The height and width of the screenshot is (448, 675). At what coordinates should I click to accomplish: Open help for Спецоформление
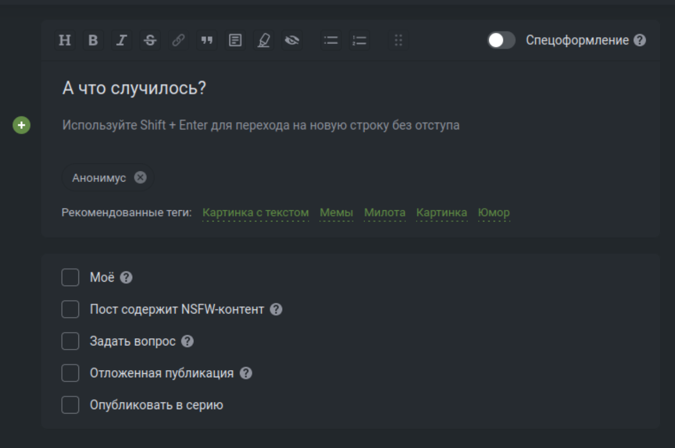[x=640, y=40]
